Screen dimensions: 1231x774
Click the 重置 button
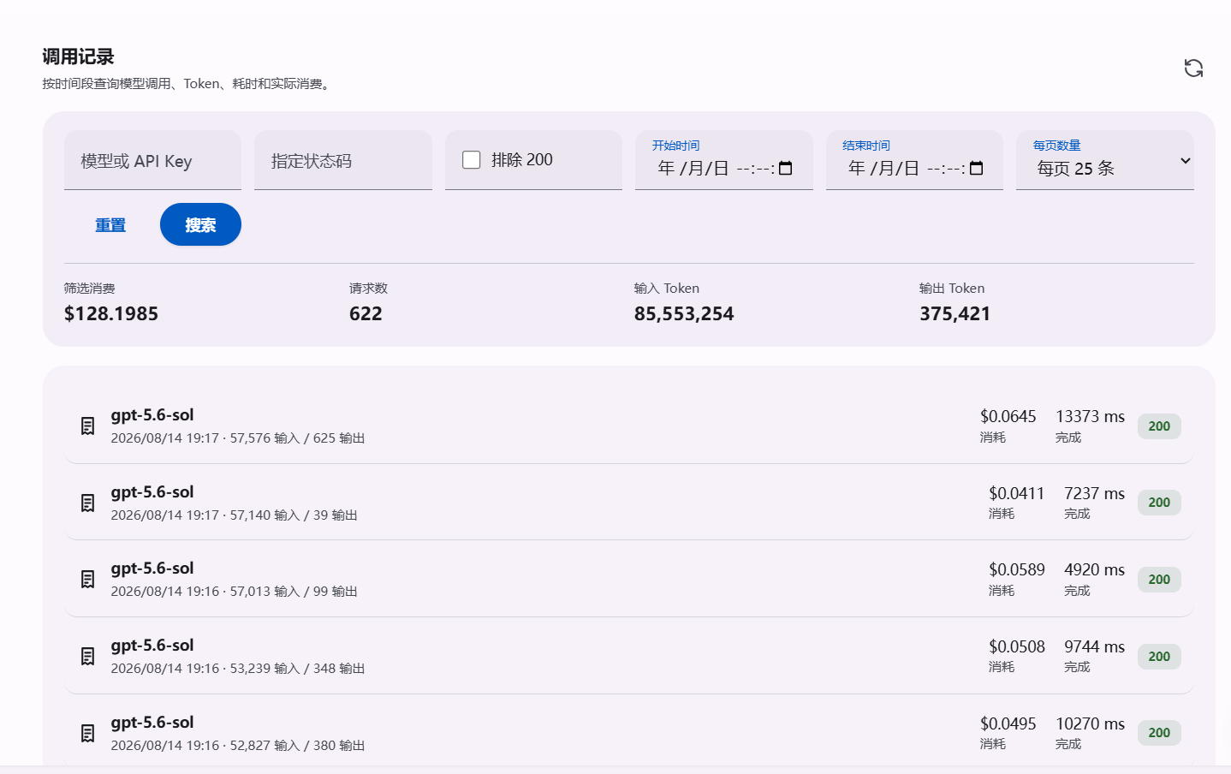(x=110, y=224)
